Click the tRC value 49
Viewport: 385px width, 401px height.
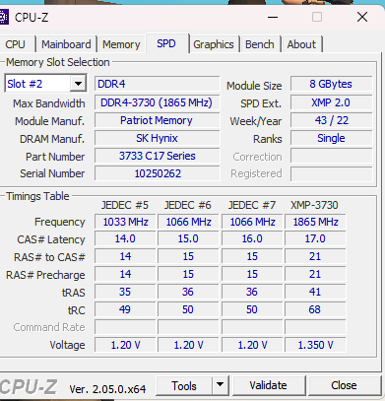click(125, 309)
